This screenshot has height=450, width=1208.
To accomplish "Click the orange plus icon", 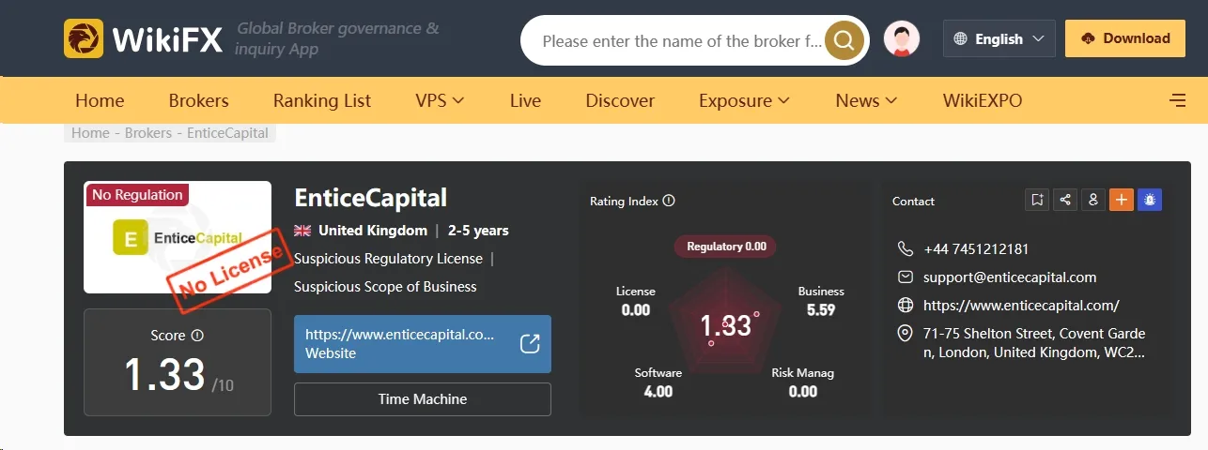I will tap(1121, 200).
